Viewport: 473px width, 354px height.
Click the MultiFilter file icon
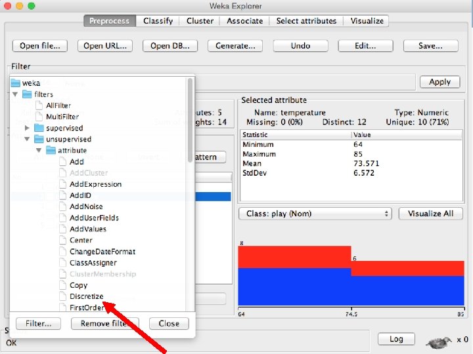point(39,117)
